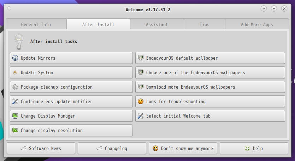This screenshot has height=161, width=295.
Task: Click the wallpaper icon on EndeavourOS default wallpaper
Action: pyautogui.click(x=141, y=58)
